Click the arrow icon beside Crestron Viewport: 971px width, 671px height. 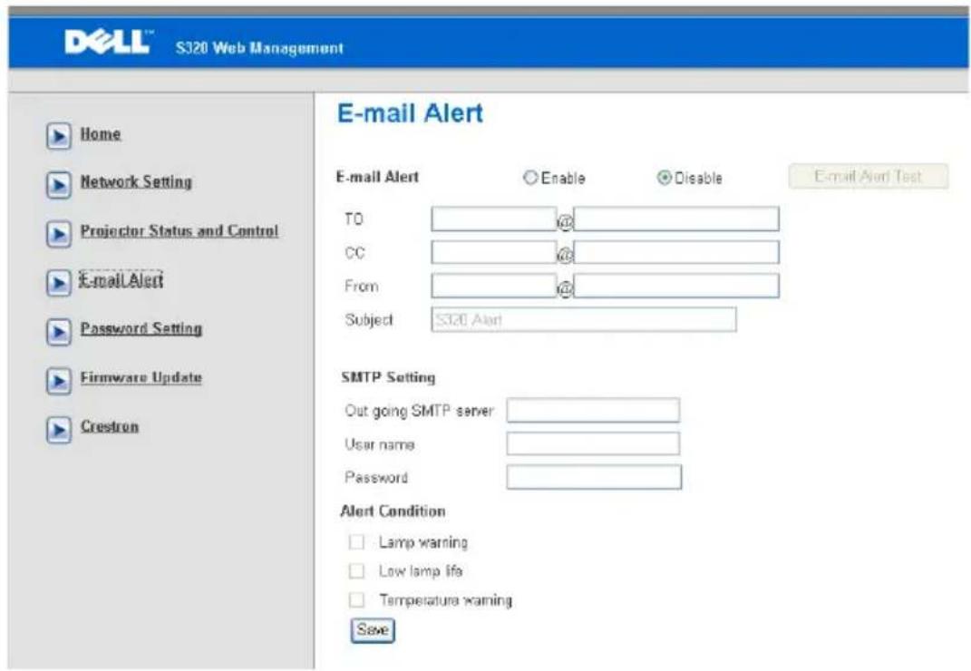coord(59,430)
